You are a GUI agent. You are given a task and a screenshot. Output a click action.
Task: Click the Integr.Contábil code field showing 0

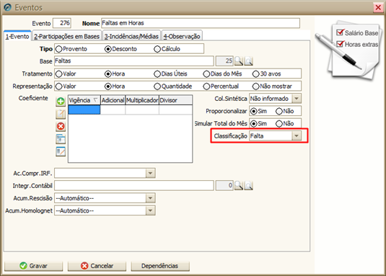pos(224,185)
